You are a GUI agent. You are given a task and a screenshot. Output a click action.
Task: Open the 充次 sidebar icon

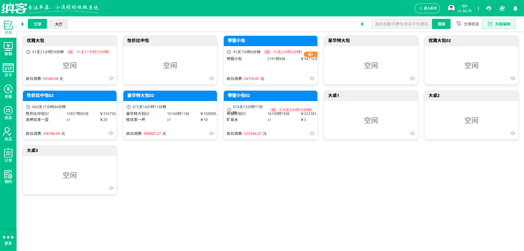pos(8,113)
